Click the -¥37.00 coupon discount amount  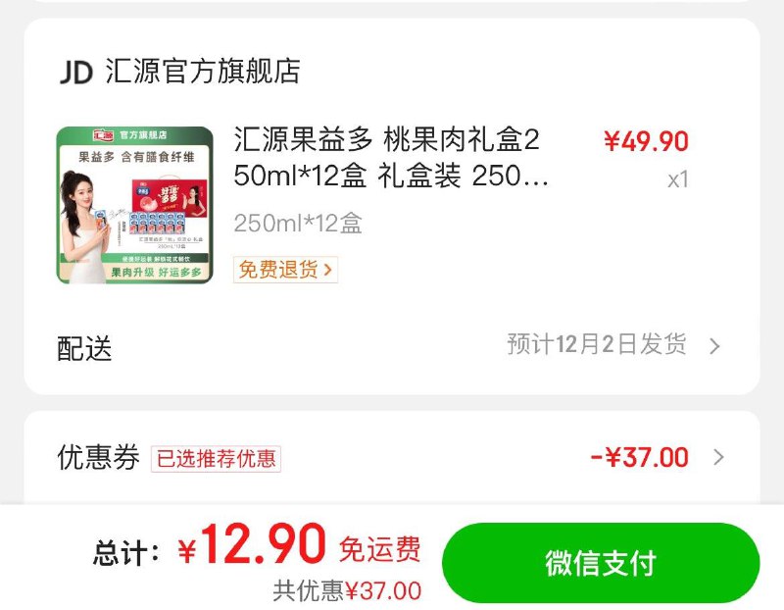640,457
